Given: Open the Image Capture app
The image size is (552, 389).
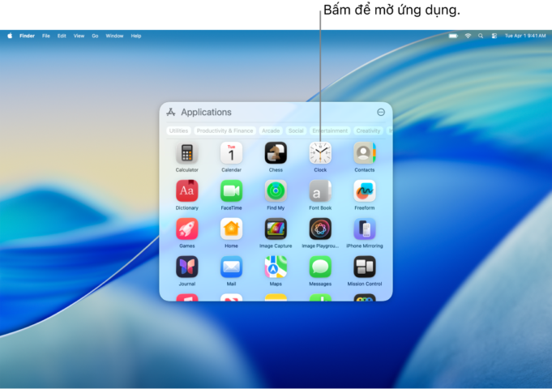Looking at the screenshot, I should click(x=276, y=229).
